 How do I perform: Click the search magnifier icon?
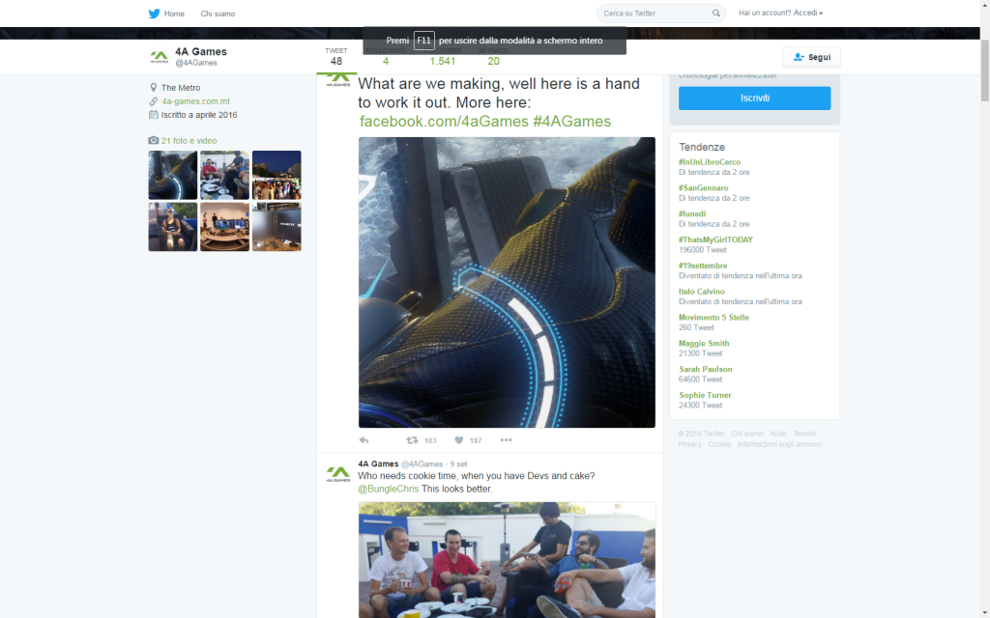click(716, 14)
